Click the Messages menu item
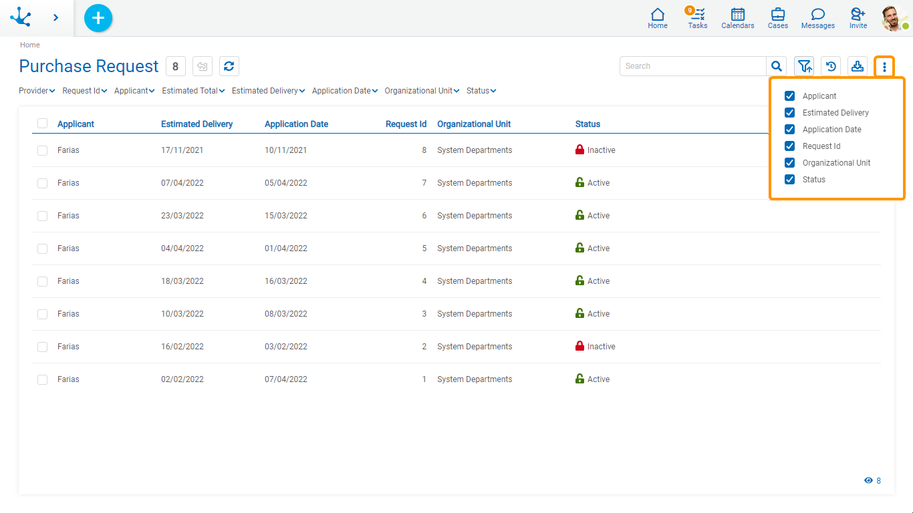 (817, 18)
